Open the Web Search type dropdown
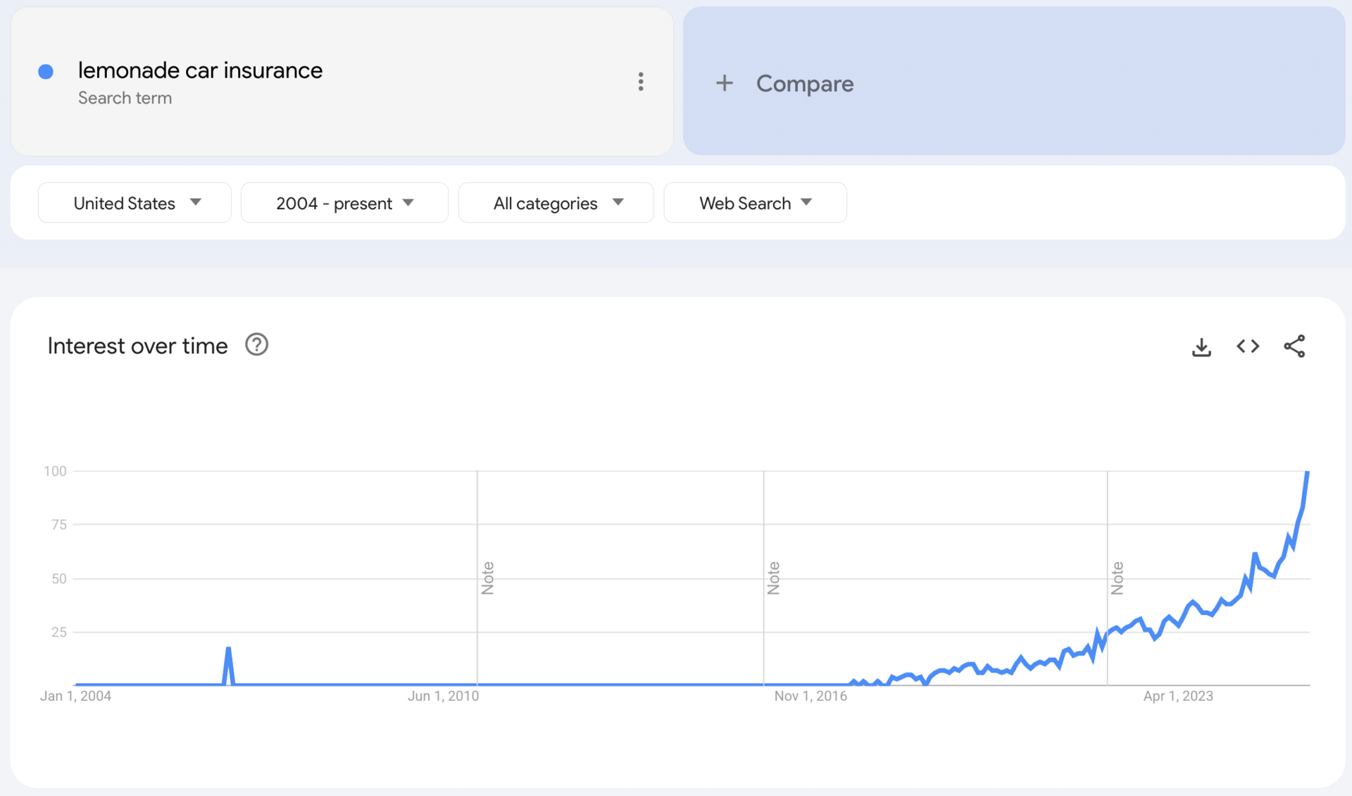This screenshot has height=796, width=1352. pos(755,203)
